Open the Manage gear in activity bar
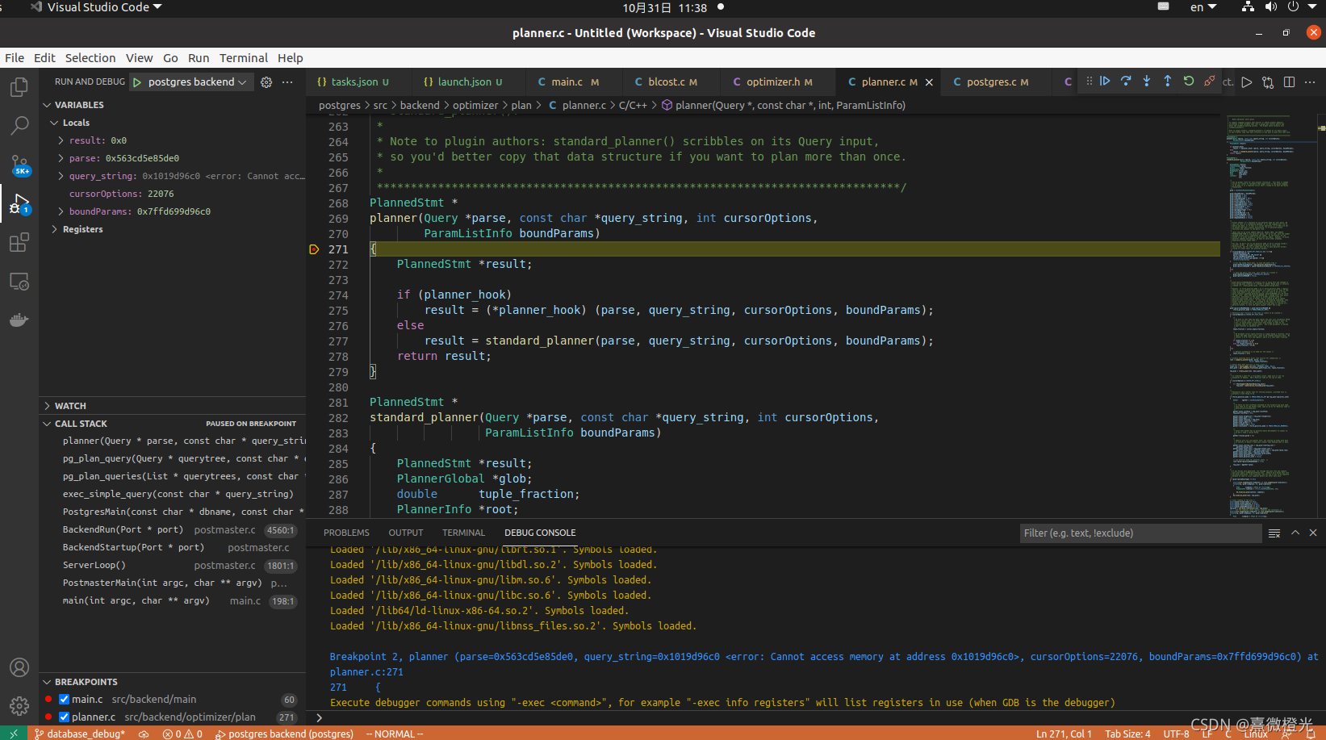Viewport: 1326px width, 740px height. [x=19, y=706]
